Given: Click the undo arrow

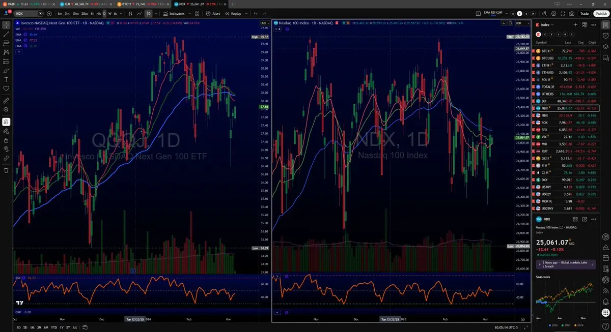Looking at the screenshot, I should [256, 13].
